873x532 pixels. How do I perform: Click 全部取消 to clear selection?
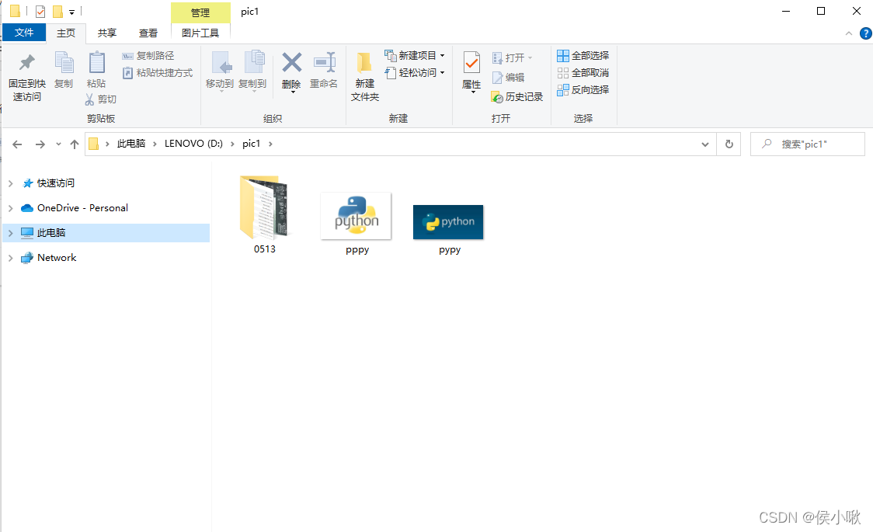[583, 72]
